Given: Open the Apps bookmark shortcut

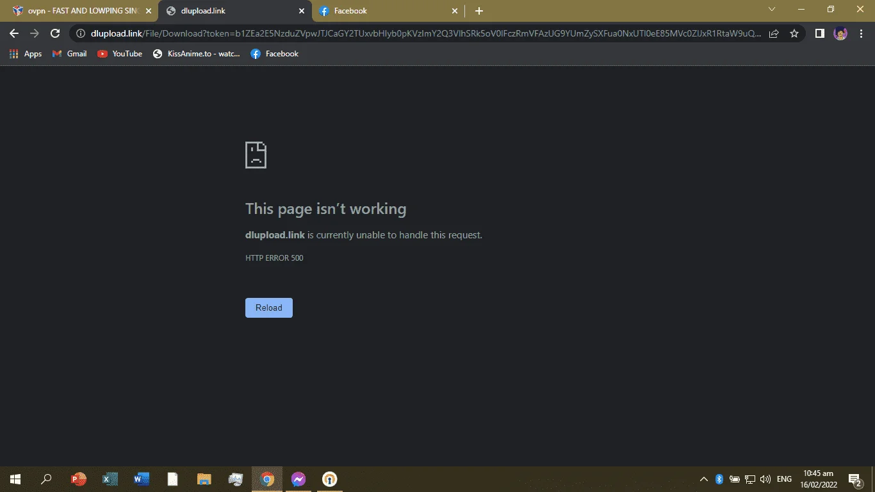Looking at the screenshot, I should [x=26, y=54].
